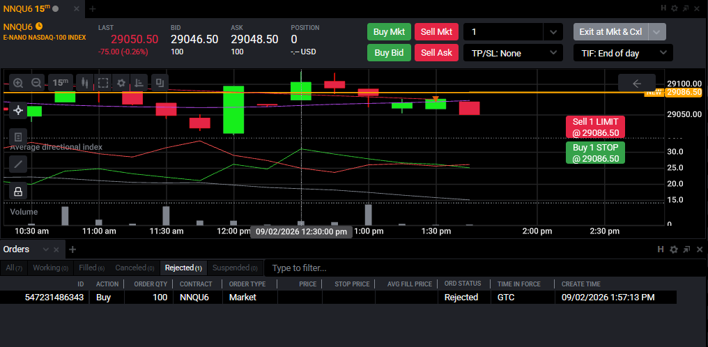Screen dimensions: 708x347
Task: Open the indicators axis icon
Action: point(139,83)
